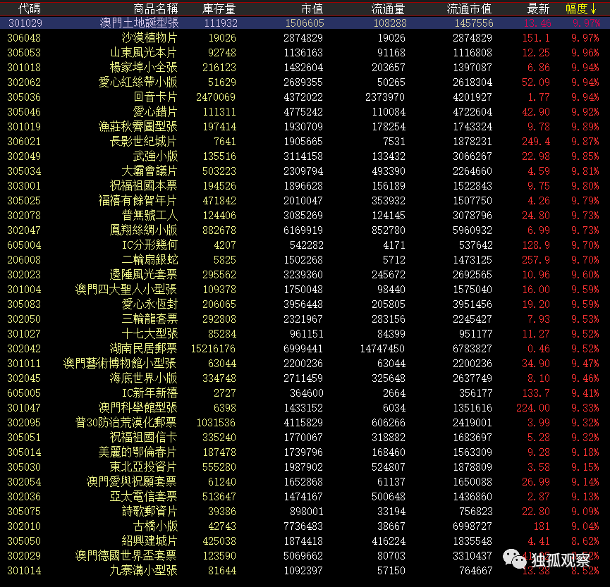Click the 十七大型張 name

[x=150, y=333]
